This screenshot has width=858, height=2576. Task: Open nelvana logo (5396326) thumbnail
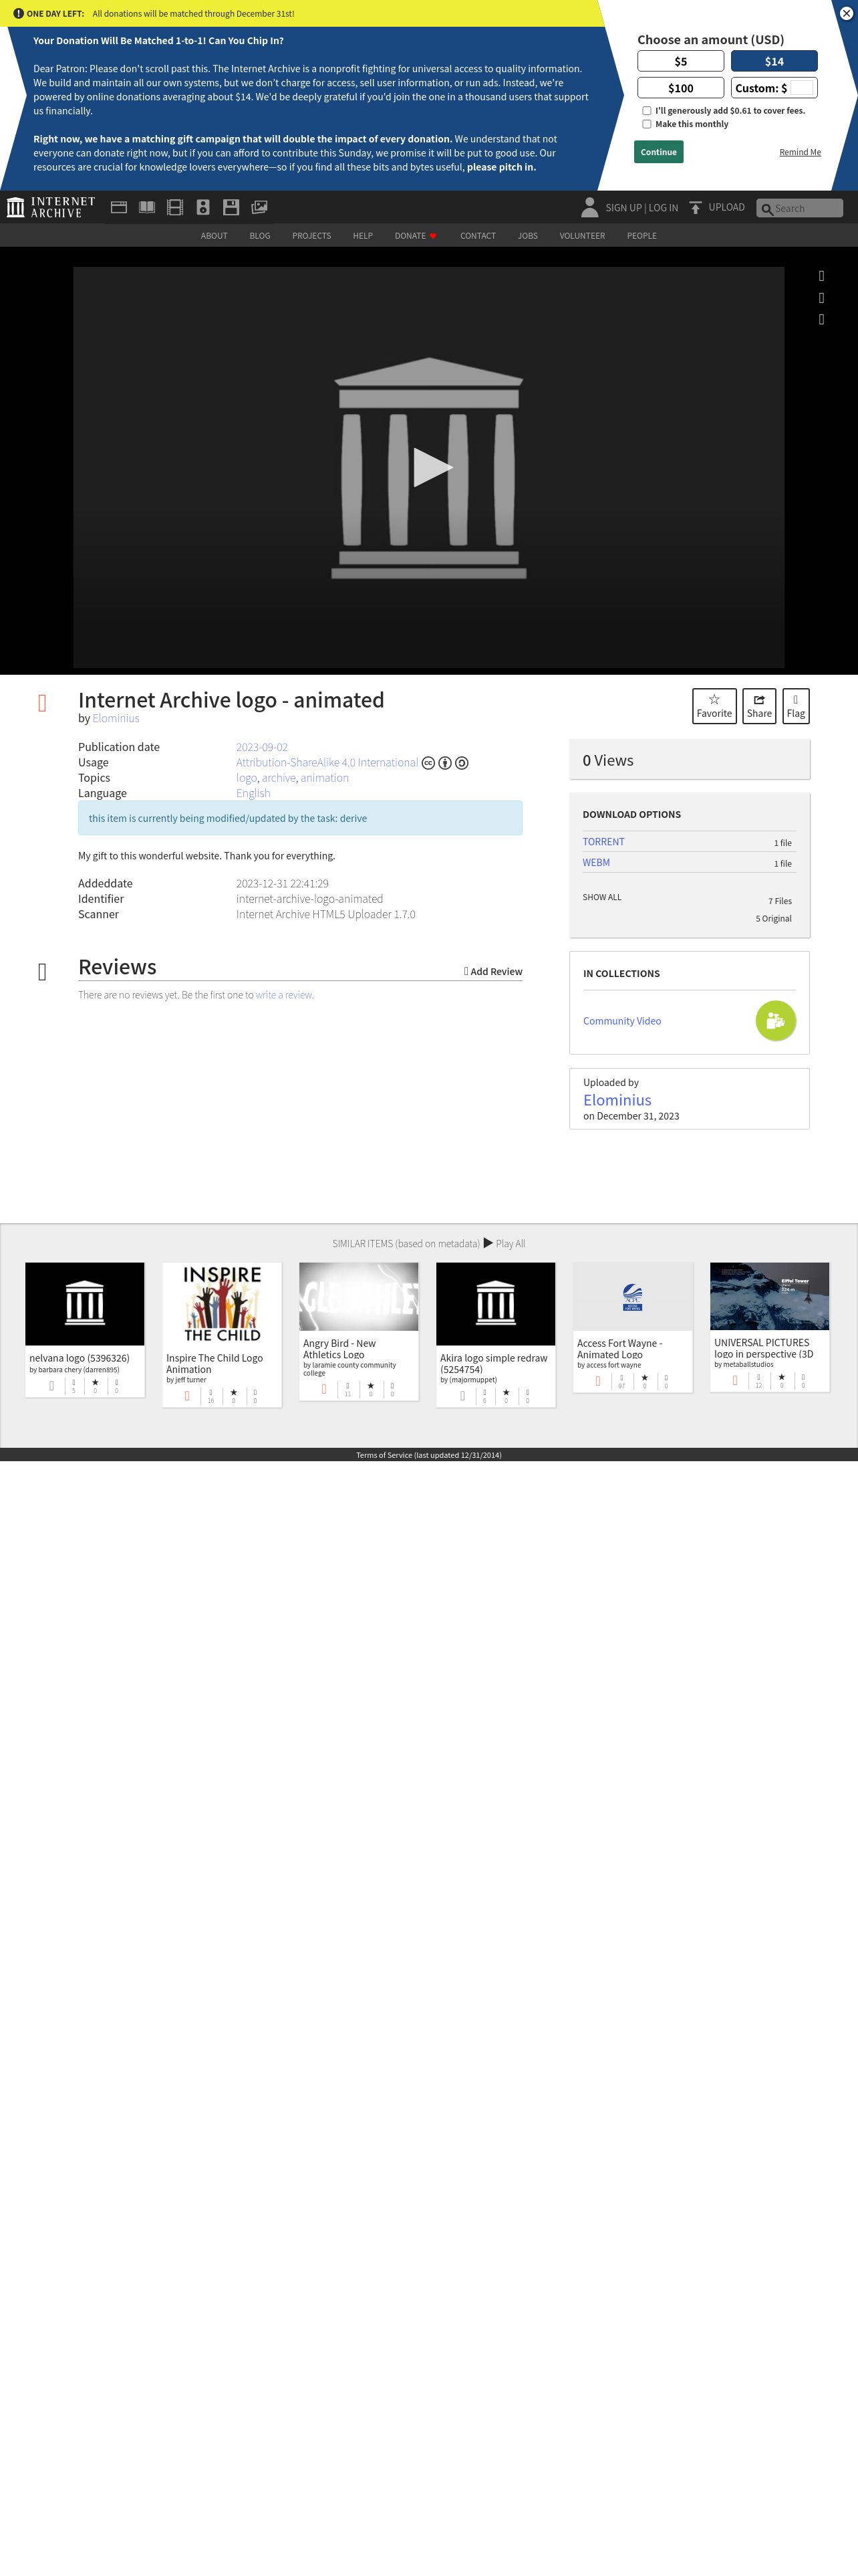(x=85, y=1304)
